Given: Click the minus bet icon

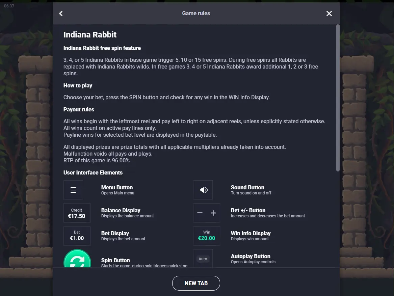Looking at the screenshot, I should click(200, 213).
